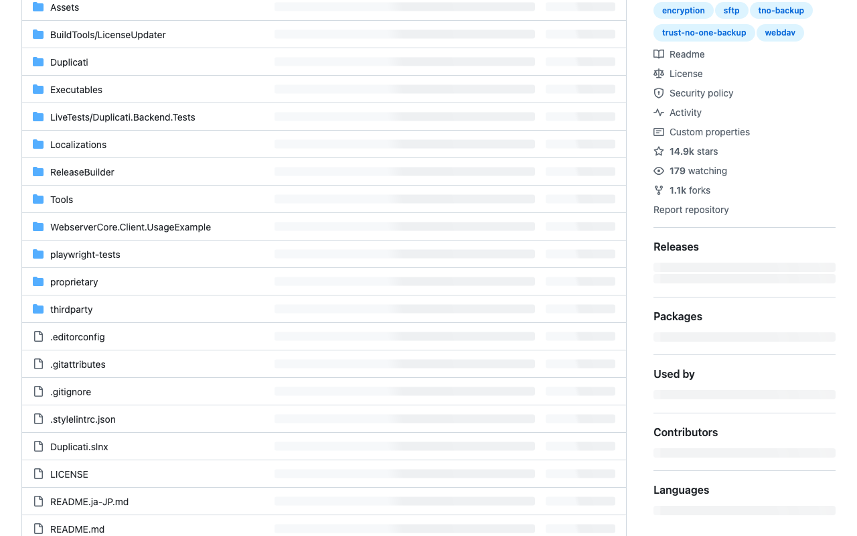Select the trust-no-one-backup topic tag

pos(704,33)
